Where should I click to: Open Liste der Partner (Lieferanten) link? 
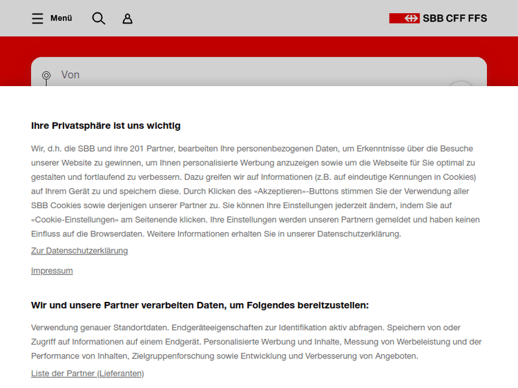87,374
